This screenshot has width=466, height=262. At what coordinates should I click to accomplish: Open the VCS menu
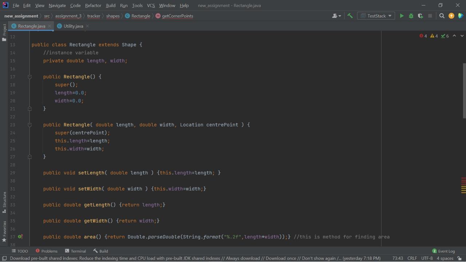pos(151,5)
